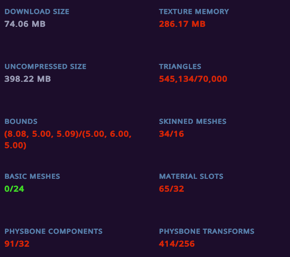
Task: Select the PhysBone Transforms heading
Action: point(207,232)
